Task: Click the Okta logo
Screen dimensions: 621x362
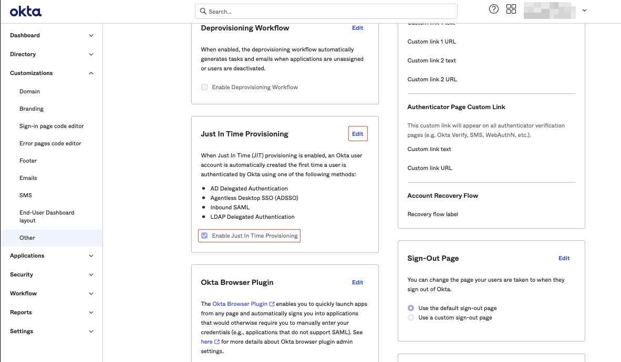Action: click(x=25, y=12)
